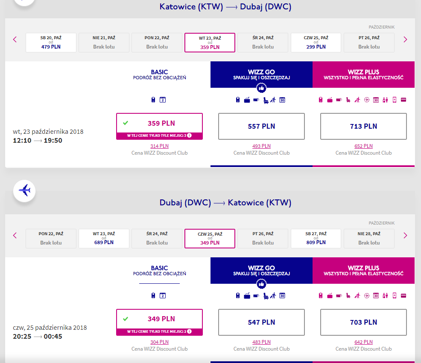Screen dimensions: 421x363
Task: Click the seat icon under outbound WIZZ GO
Action: (266, 100)
